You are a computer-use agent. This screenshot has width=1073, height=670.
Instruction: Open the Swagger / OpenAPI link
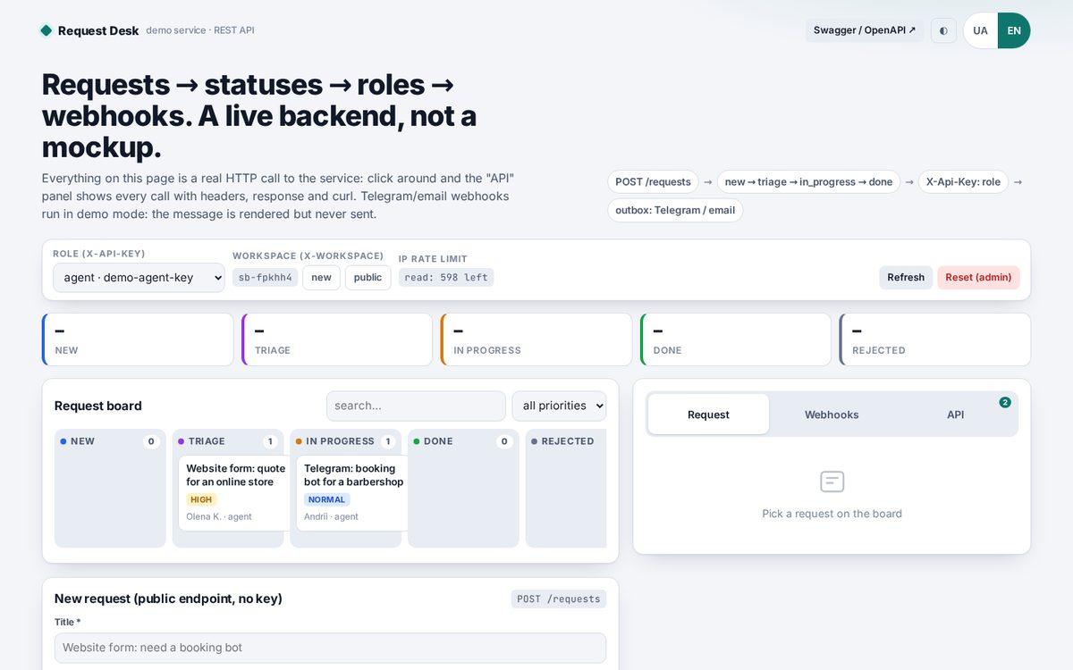click(865, 30)
